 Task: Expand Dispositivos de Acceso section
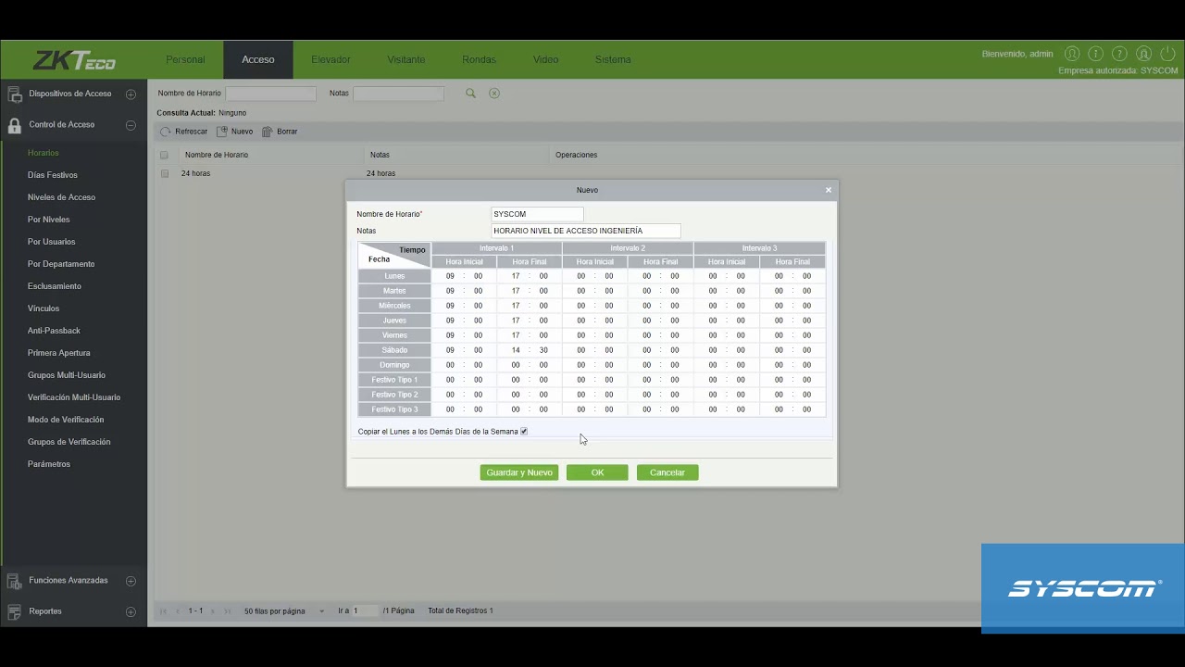131,94
